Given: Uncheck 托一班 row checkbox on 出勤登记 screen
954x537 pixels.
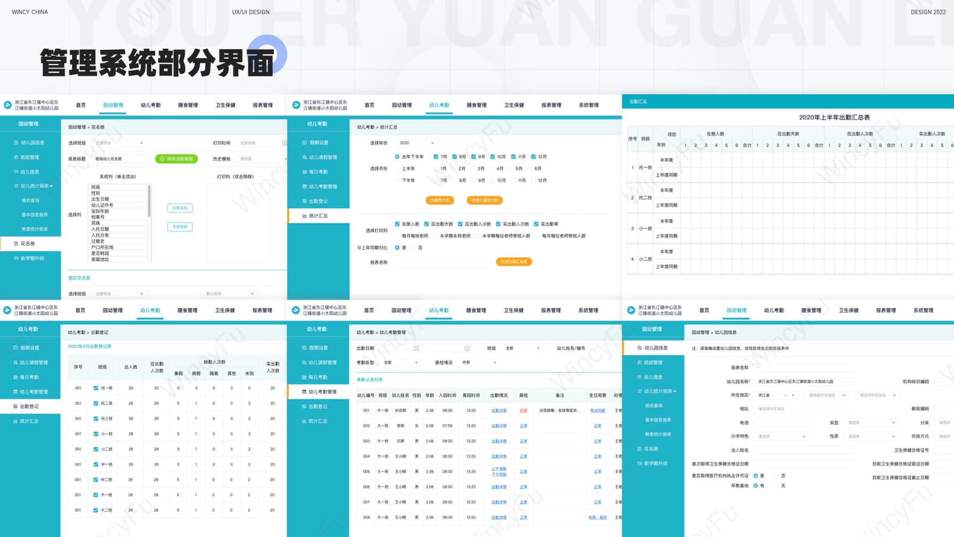Looking at the screenshot, I should pyautogui.click(x=96, y=388).
